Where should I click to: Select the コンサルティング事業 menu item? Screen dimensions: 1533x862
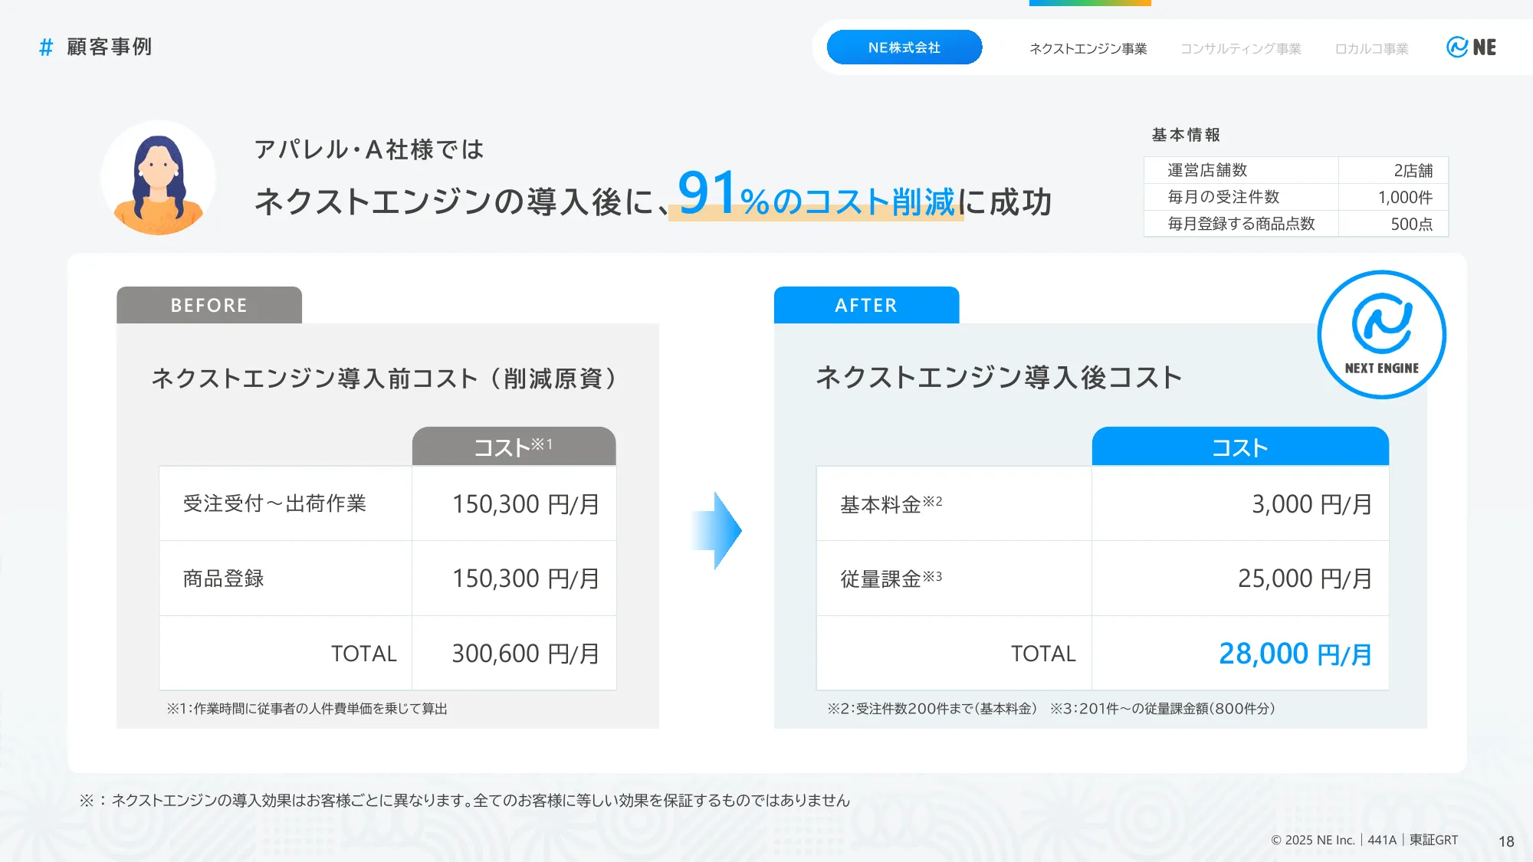tap(1240, 48)
